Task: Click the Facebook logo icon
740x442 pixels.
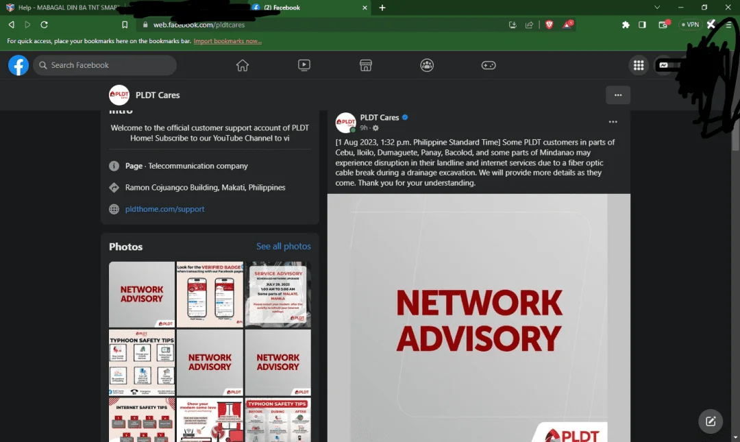Action: 18,65
